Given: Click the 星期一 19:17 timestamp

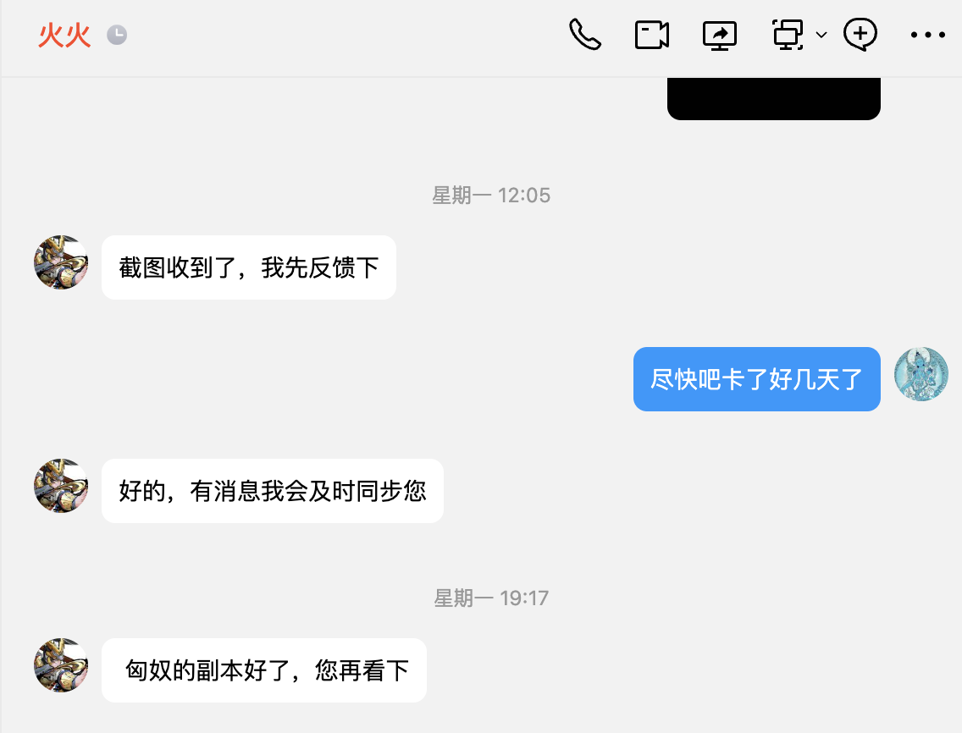Looking at the screenshot, I should coord(491,598).
